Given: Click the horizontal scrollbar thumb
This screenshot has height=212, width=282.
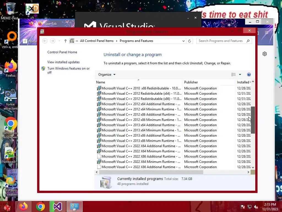Looking at the screenshot, I should pos(151,172).
